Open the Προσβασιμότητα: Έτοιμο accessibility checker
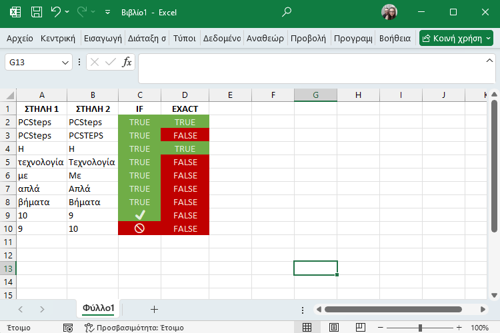Viewport: 500px width, 333px height. pos(134,328)
